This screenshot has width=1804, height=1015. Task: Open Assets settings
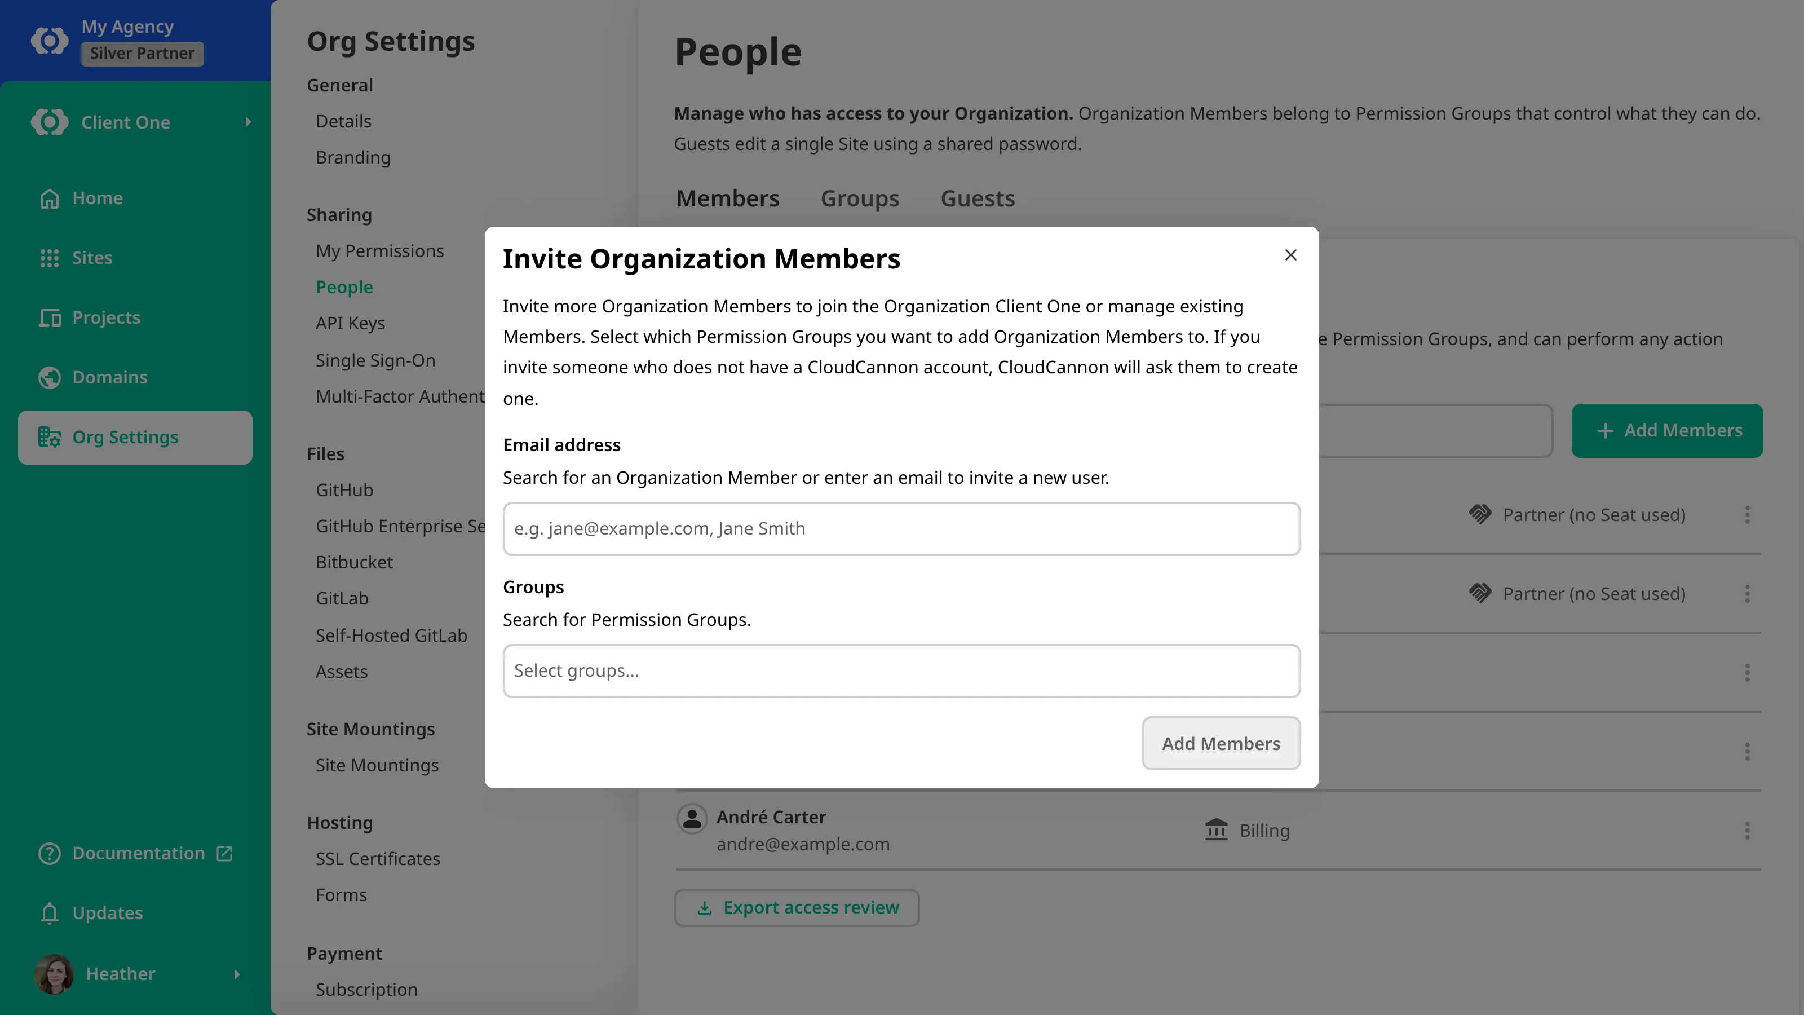point(341,672)
